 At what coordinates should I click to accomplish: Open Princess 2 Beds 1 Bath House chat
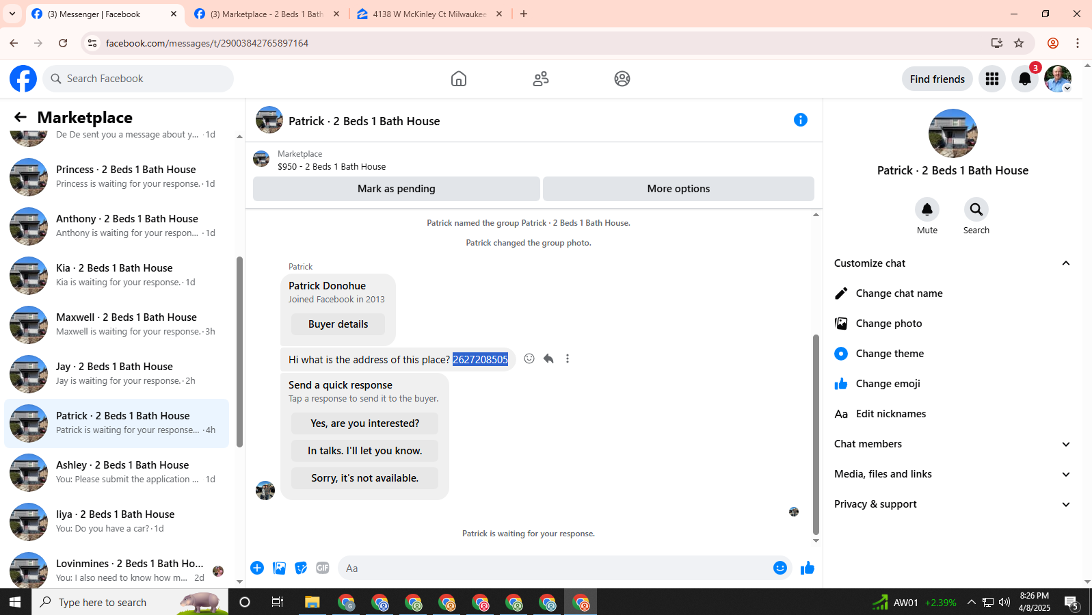point(117,177)
